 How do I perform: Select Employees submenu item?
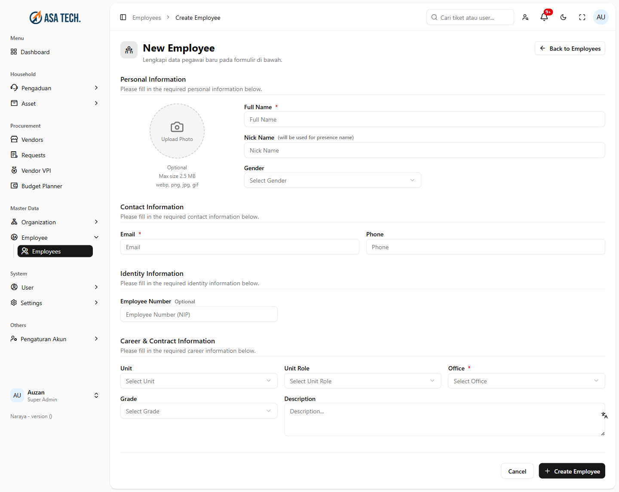pos(55,251)
